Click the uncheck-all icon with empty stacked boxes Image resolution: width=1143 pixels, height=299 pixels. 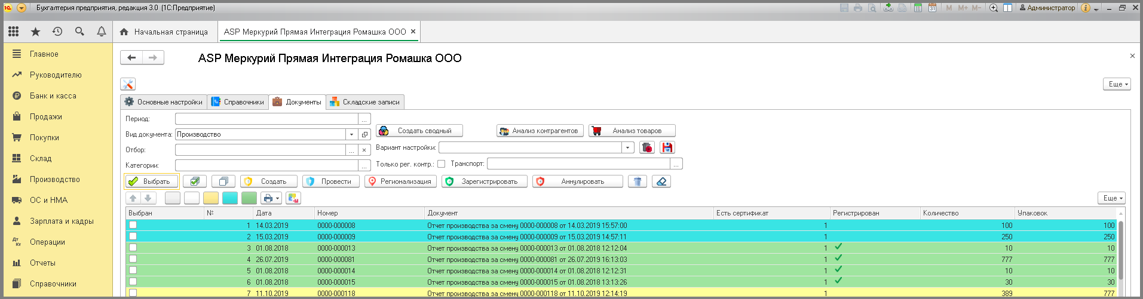click(x=223, y=181)
